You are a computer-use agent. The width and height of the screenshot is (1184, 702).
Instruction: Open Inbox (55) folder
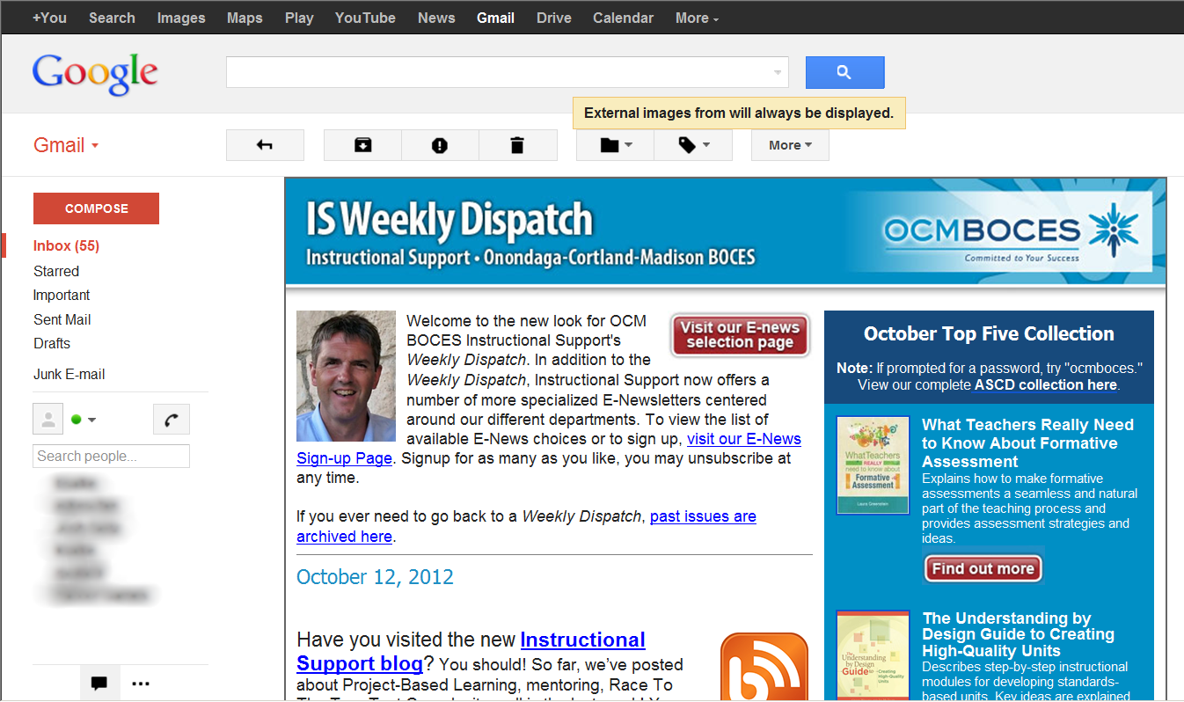point(66,245)
